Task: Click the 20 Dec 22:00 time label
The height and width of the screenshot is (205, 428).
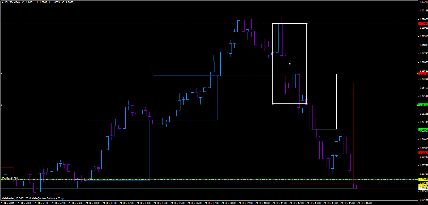Action: (x=59, y=203)
